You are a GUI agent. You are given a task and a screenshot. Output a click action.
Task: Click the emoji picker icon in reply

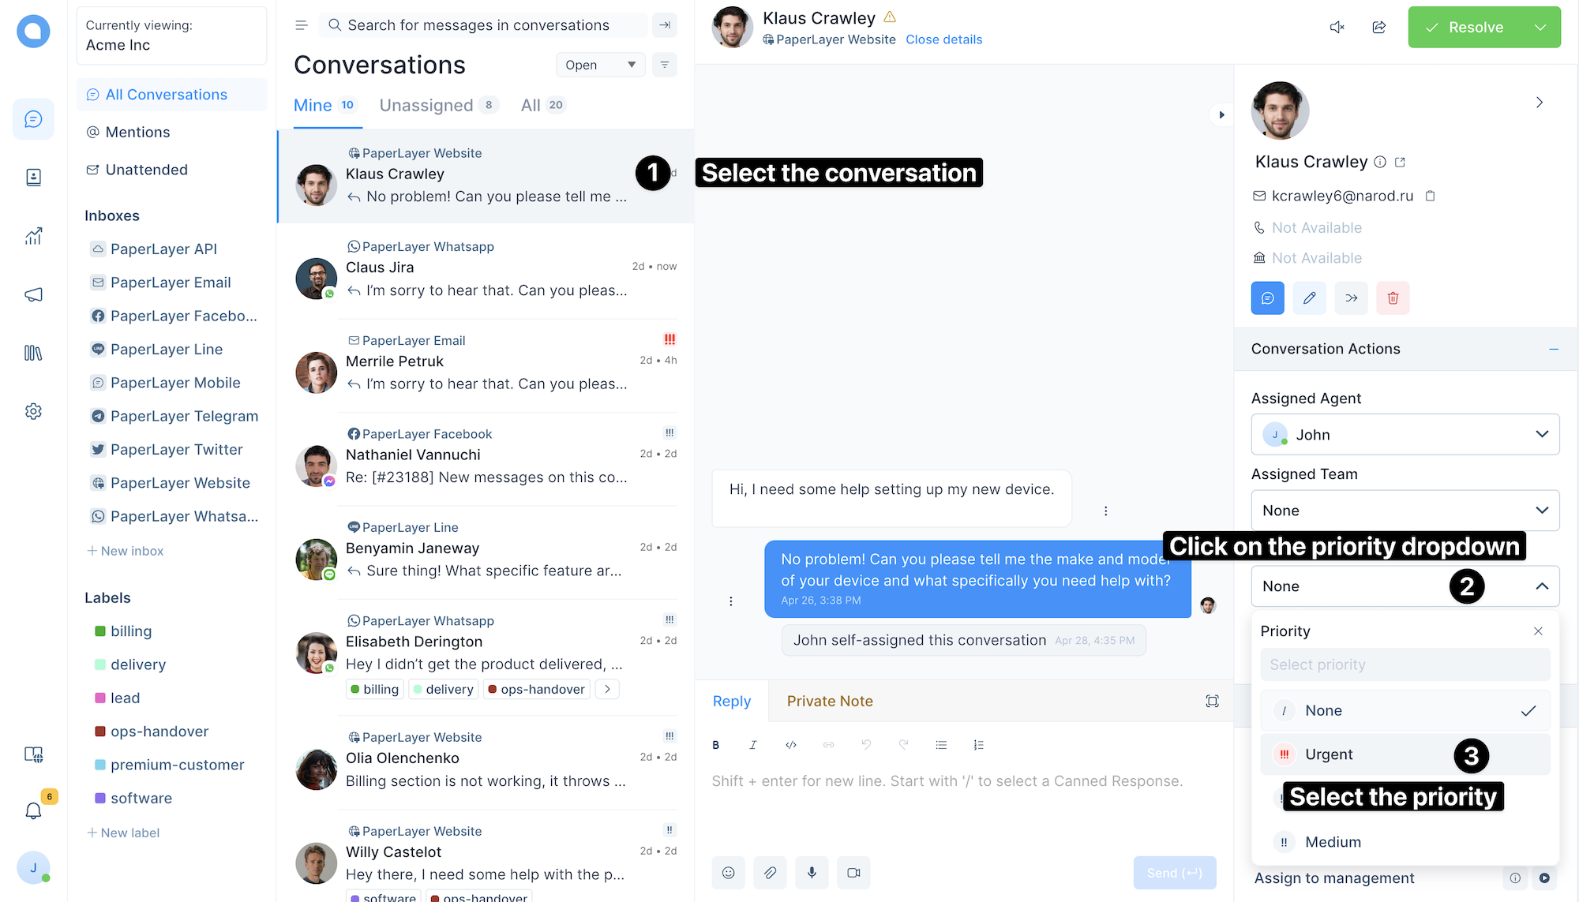tap(725, 873)
